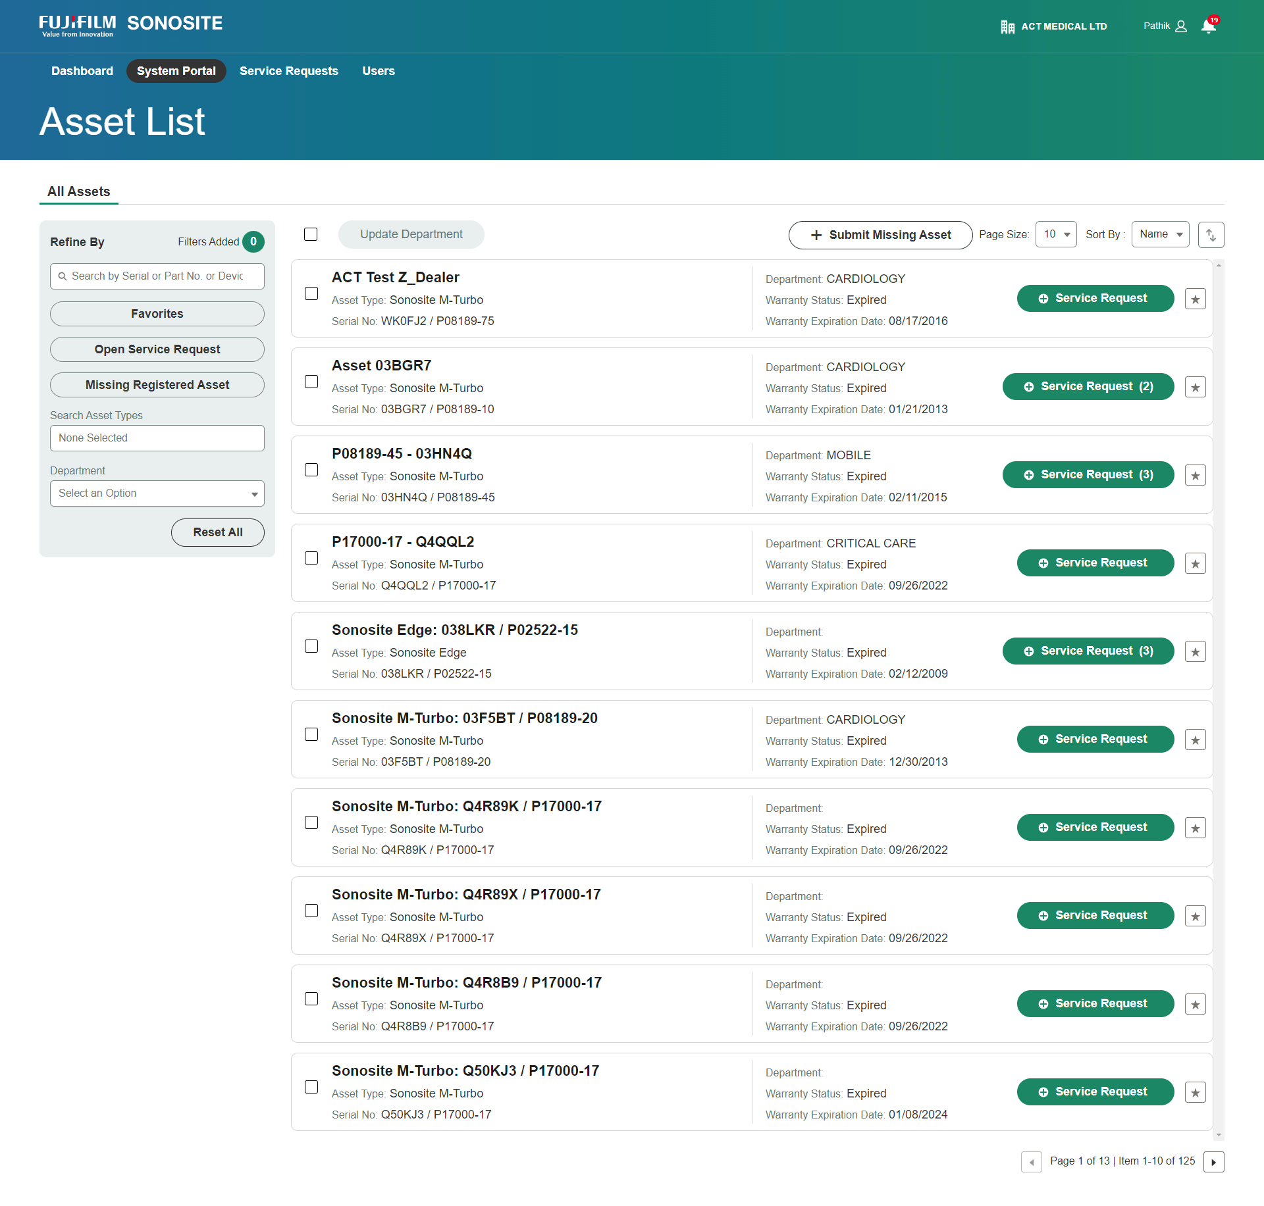Star the M-Turbo Q4R89K asset
The height and width of the screenshot is (1206, 1264).
1196,828
